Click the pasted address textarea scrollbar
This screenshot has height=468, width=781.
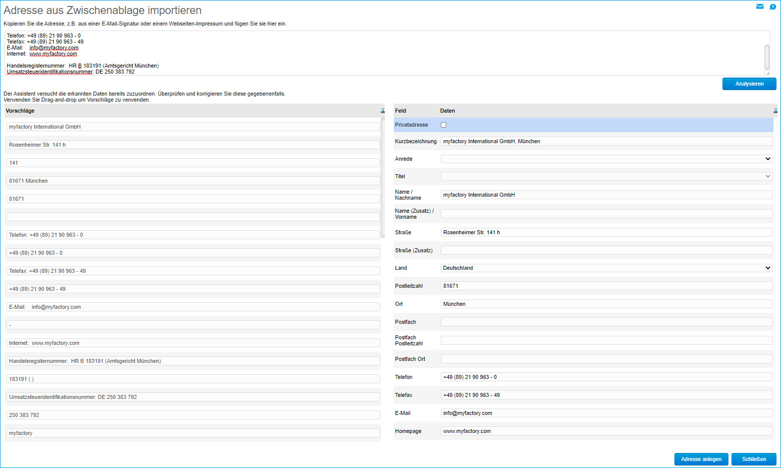(x=766, y=56)
